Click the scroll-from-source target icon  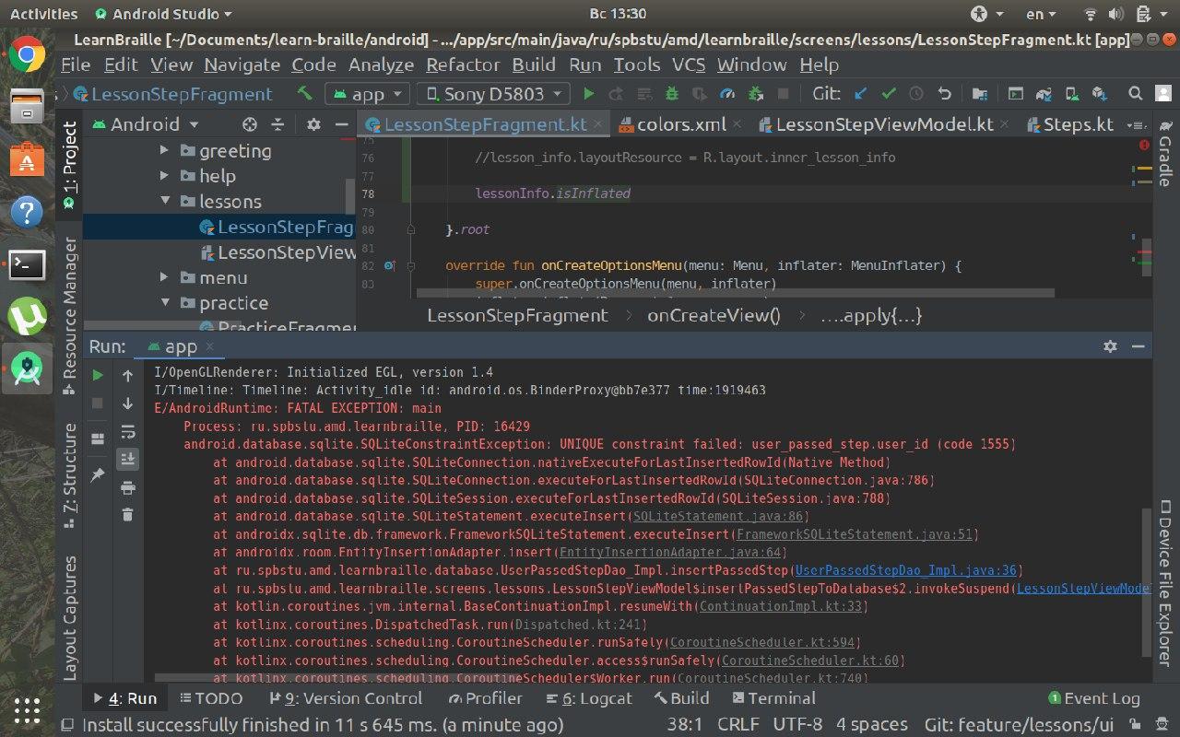tap(249, 124)
